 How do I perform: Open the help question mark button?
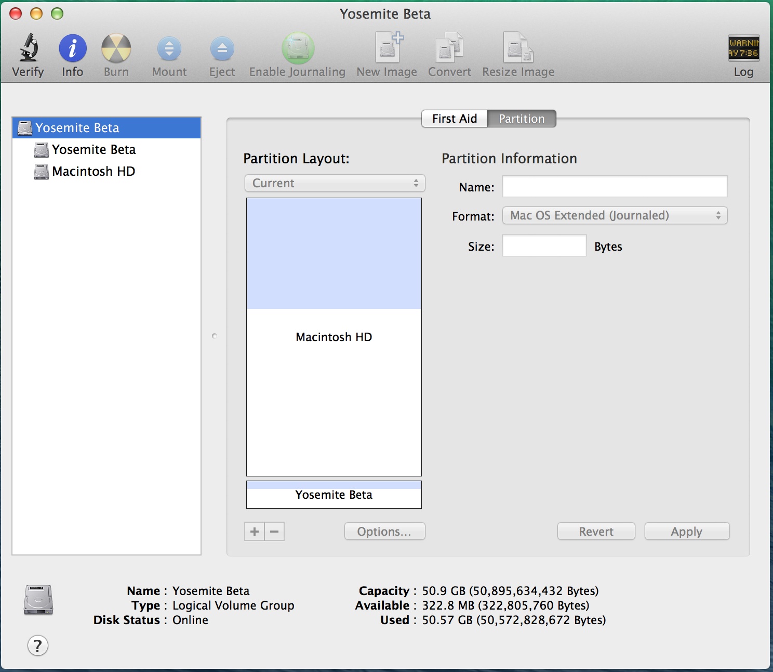[38, 646]
